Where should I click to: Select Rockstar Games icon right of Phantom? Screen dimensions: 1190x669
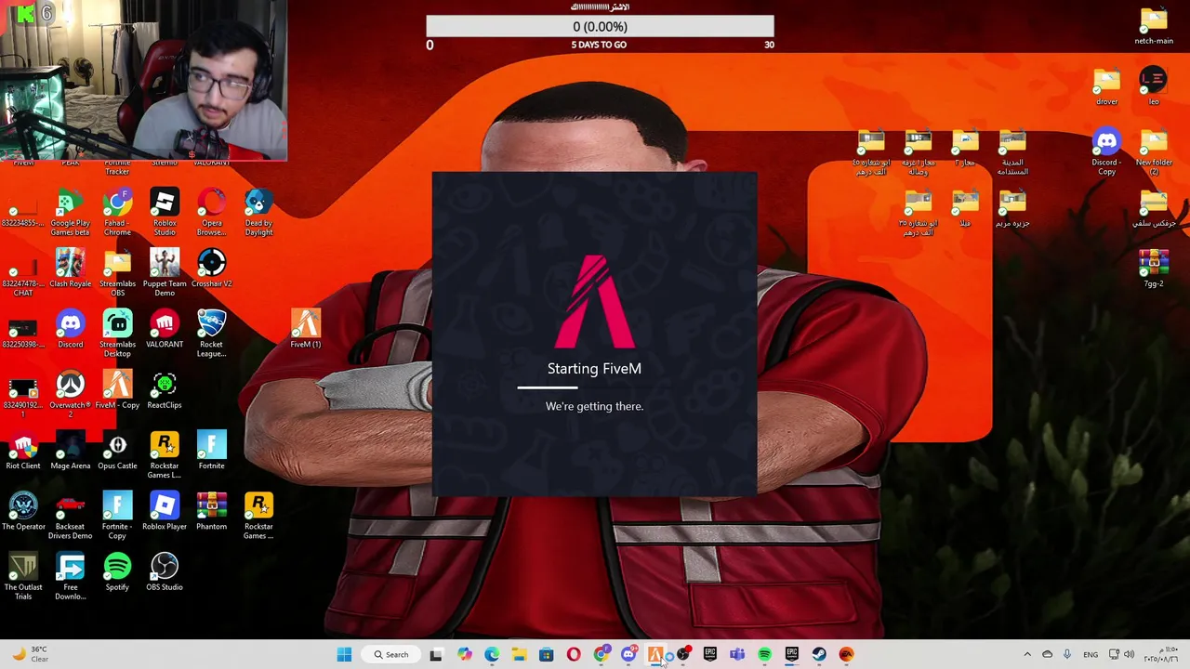258,516
